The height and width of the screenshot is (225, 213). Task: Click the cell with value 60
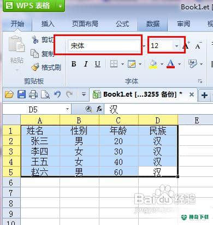(x=119, y=172)
